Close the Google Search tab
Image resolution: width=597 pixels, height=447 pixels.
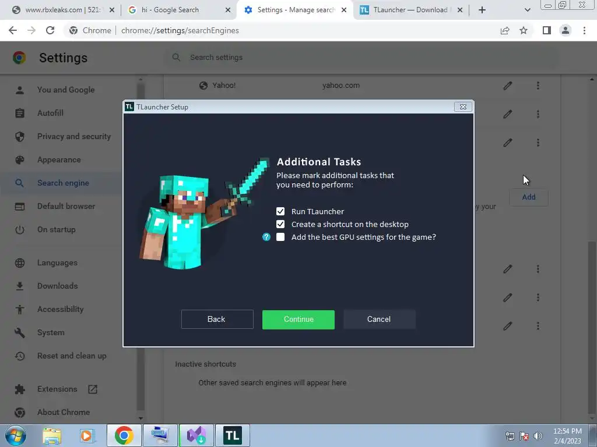click(228, 10)
